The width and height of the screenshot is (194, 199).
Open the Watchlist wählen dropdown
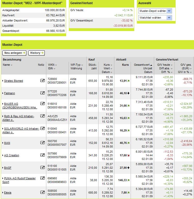pos(155,18)
